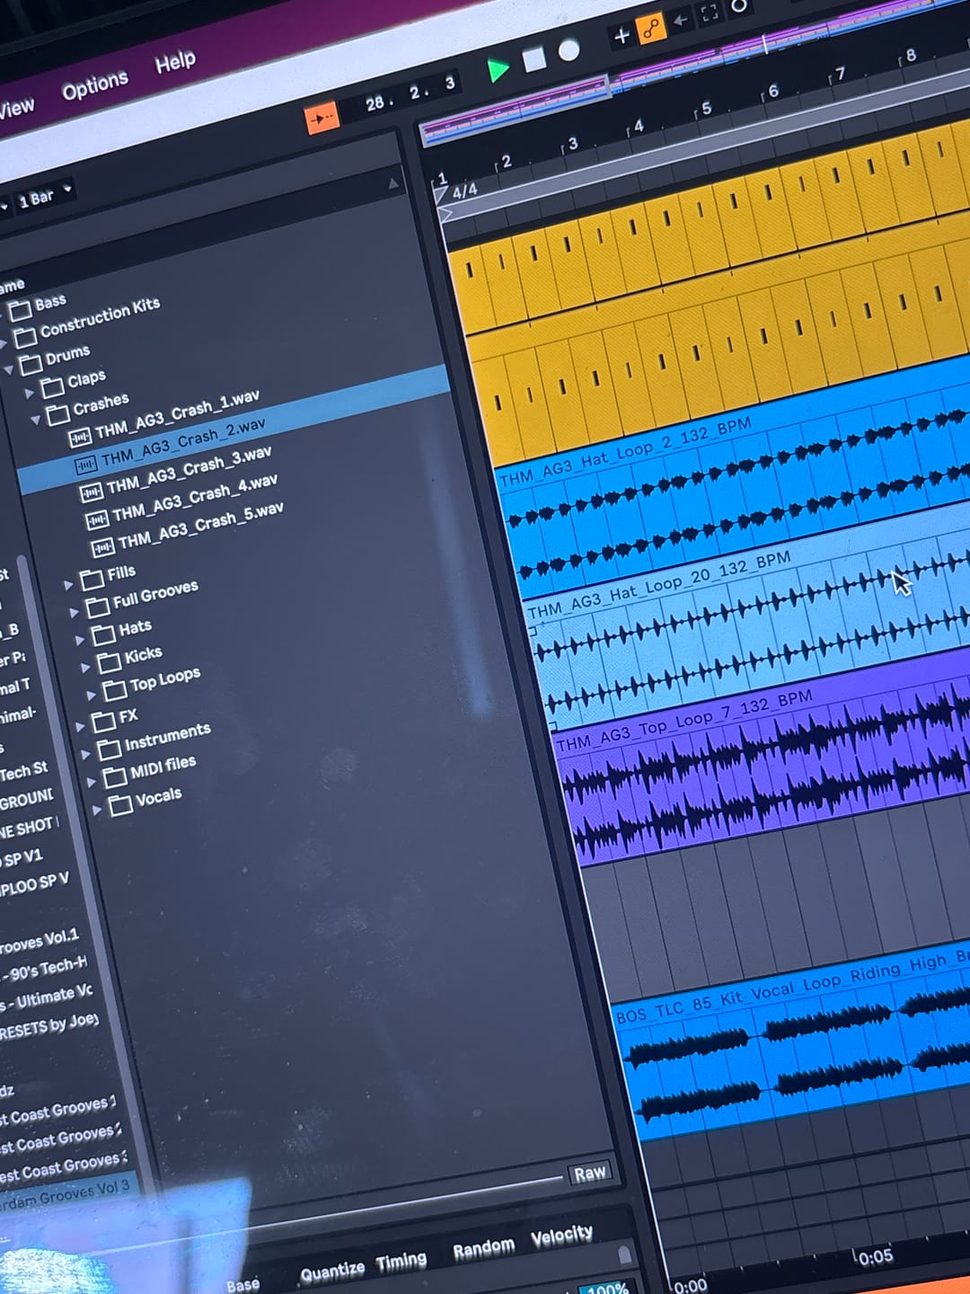
Task: Click the Full Grooves folder icon
Action: point(98,607)
